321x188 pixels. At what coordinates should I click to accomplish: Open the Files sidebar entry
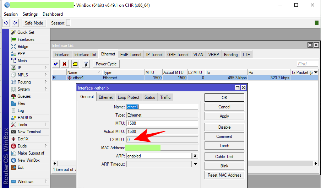pos(21,103)
